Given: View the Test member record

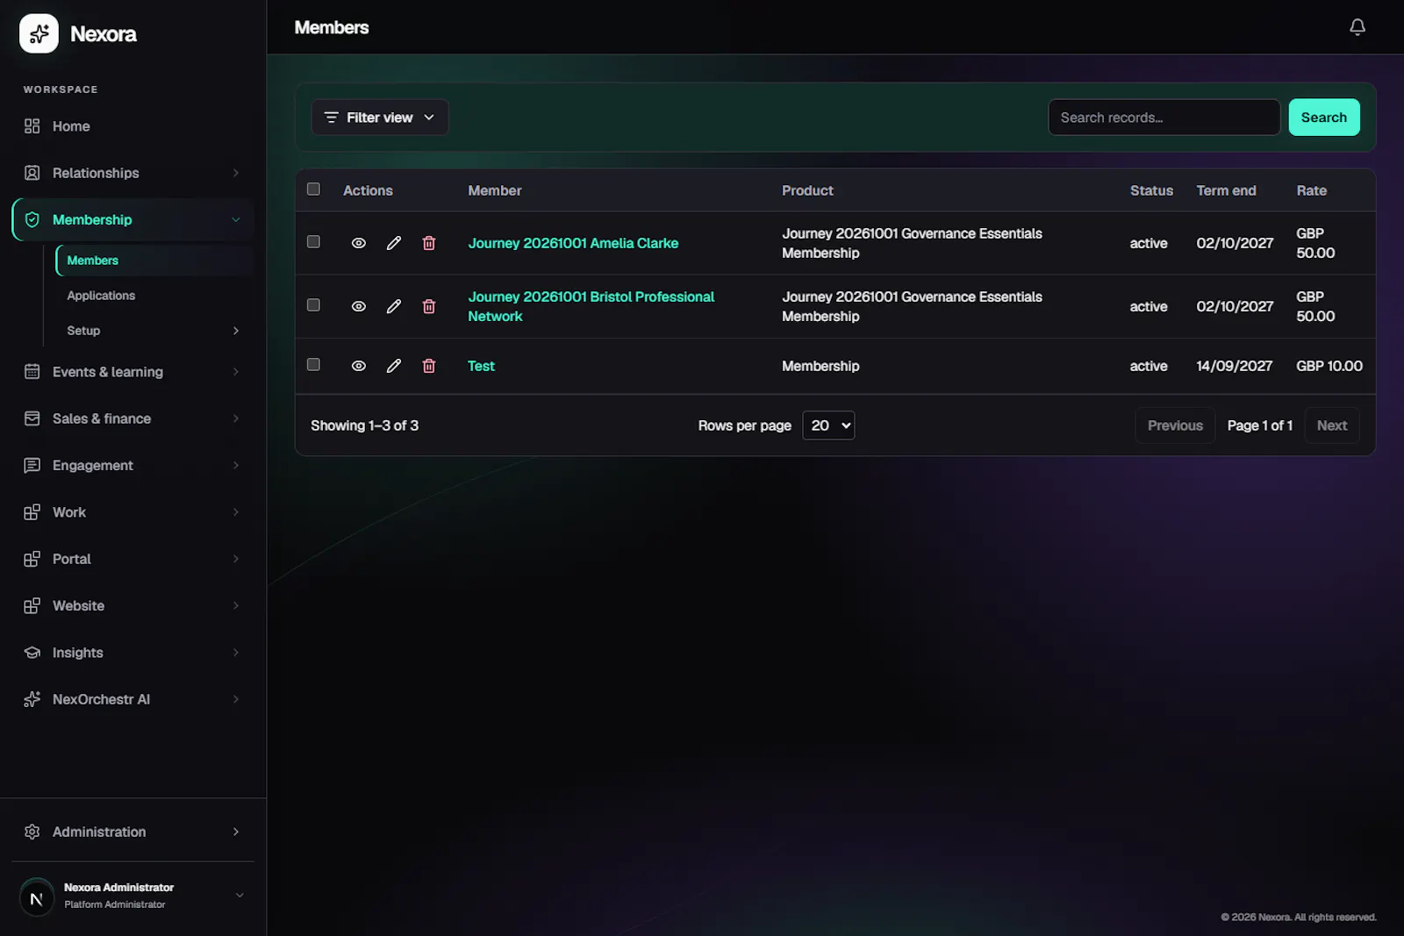Looking at the screenshot, I should (x=359, y=366).
